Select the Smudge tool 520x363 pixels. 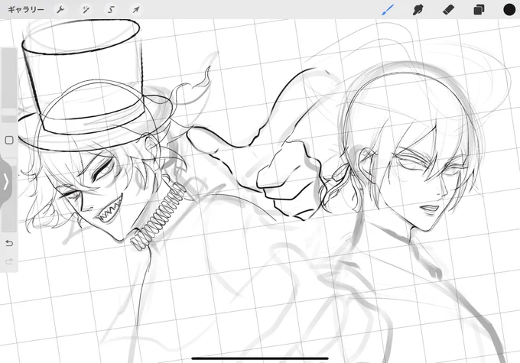tap(418, 10)
